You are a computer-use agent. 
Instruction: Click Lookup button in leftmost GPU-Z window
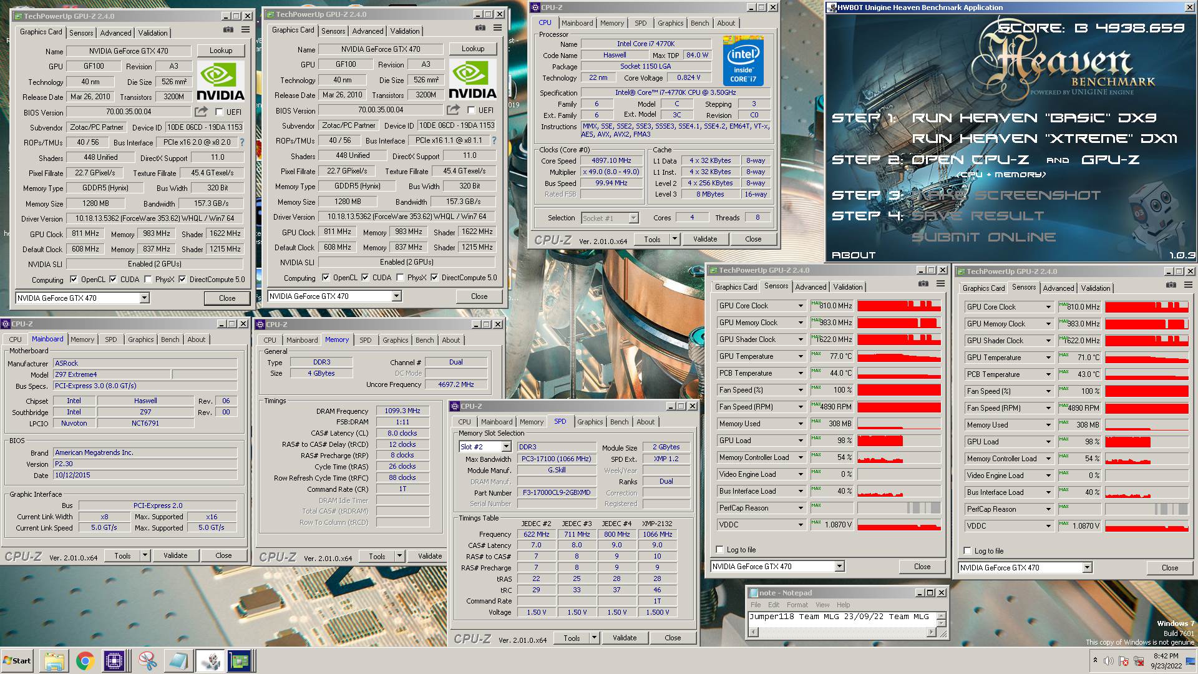(221, 51)
